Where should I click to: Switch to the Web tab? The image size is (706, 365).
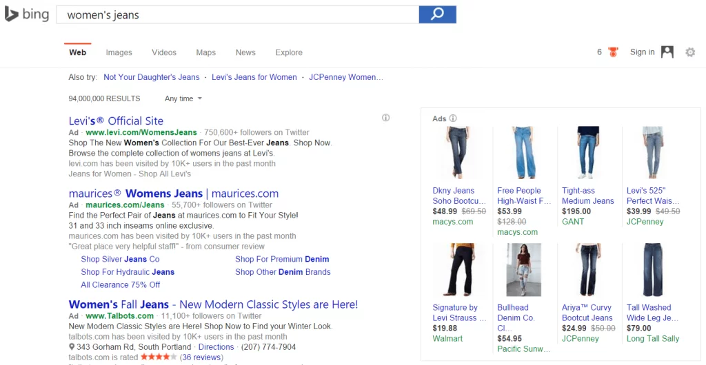point(77,52)
